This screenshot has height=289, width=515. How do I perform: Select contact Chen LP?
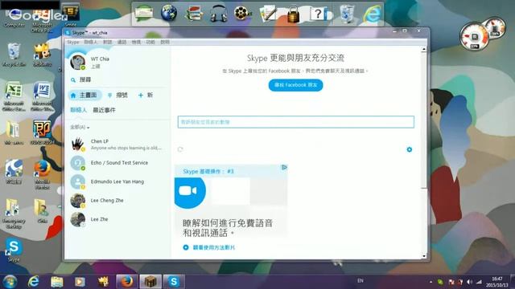(x=117, y=144)
